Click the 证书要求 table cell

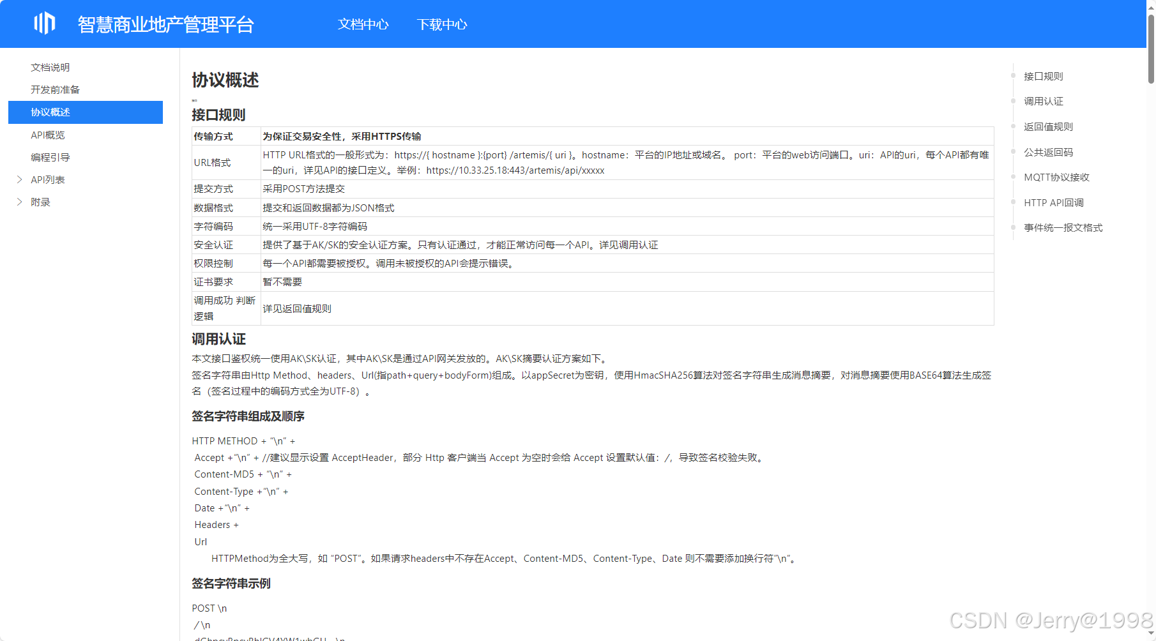coord(226,282)
